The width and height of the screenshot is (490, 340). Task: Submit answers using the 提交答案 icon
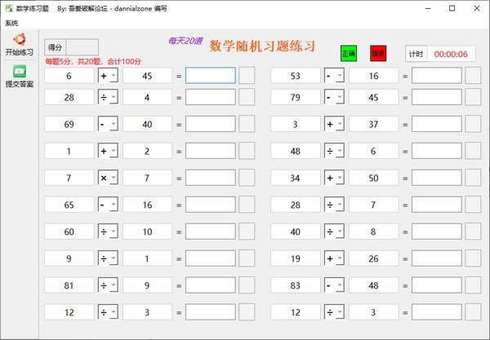tap(19, 77)
